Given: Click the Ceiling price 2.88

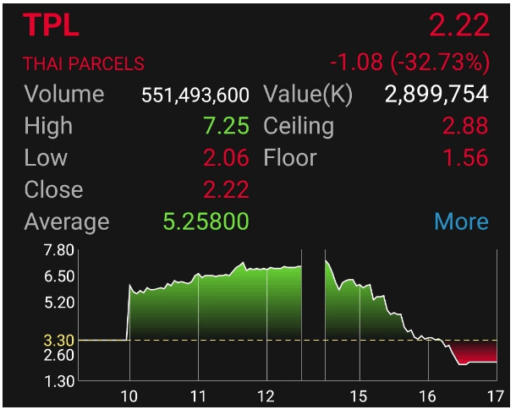Looking at the screenshot, I should tap(465, 126).
